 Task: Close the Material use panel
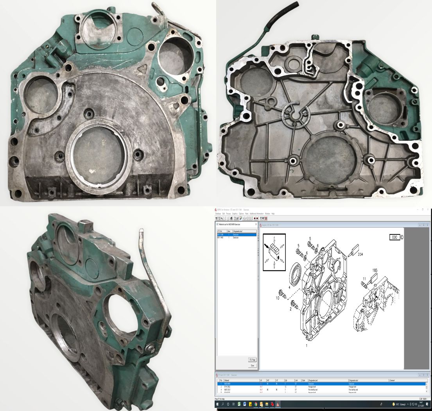pyautogui.click(x=256, y=225)
